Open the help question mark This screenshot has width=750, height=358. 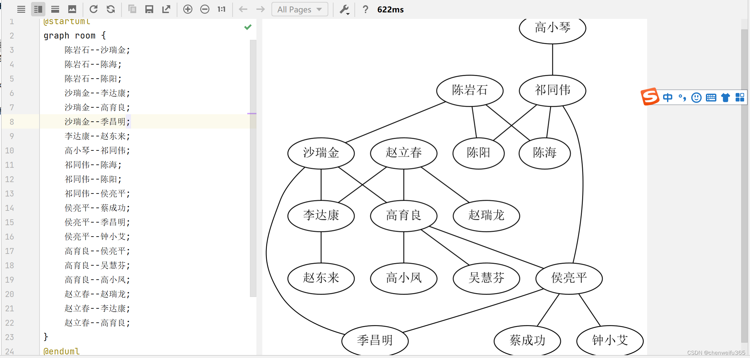pyautogui.click(x=365, y=9)
